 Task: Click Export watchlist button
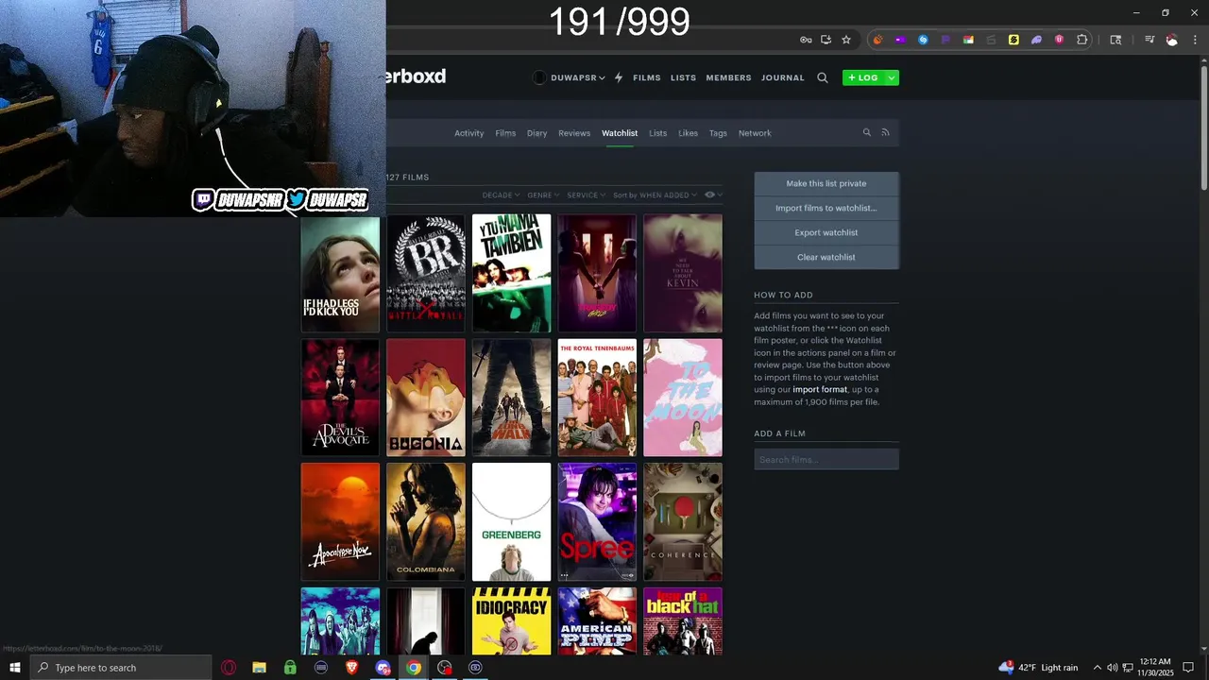point(826,233)
